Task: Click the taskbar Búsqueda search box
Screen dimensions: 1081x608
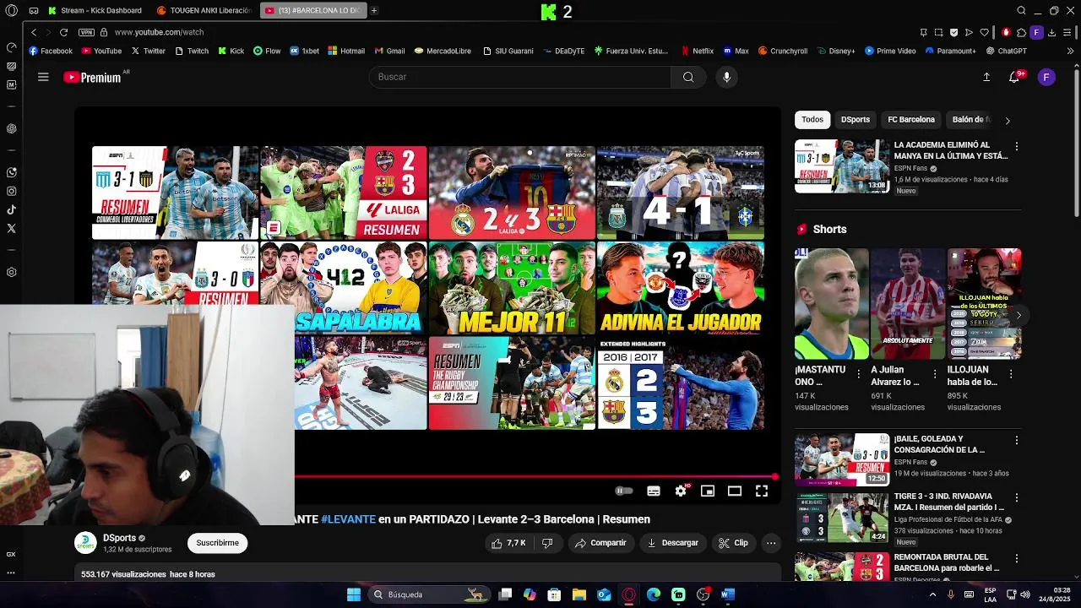Action: pyautogui.click(x=429, y=594)
